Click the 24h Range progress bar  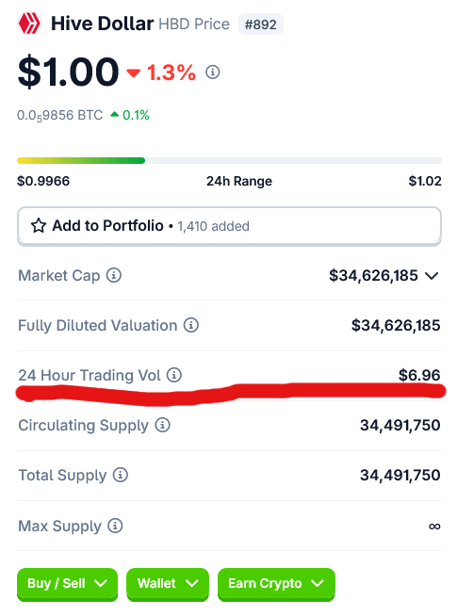coord(229,160)
